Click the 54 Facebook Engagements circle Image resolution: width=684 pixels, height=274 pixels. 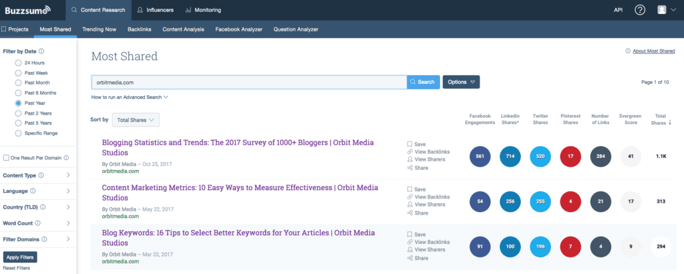click(480, 202)
